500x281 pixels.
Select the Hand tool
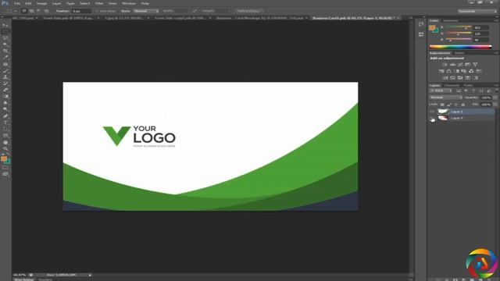coord(5,142)
